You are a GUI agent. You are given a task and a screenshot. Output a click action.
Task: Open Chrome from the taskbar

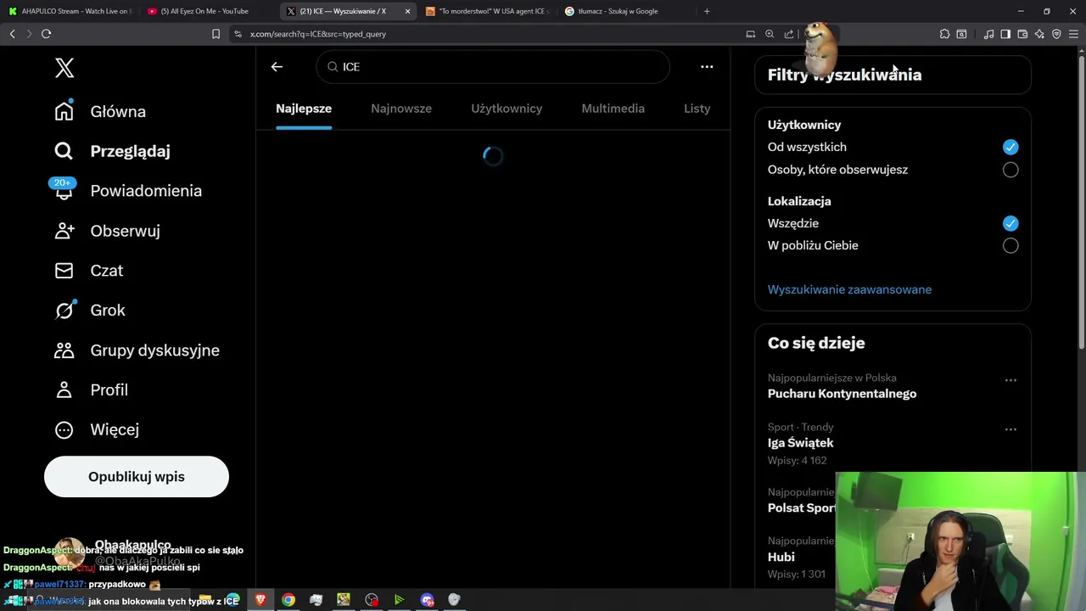[288, 600]
